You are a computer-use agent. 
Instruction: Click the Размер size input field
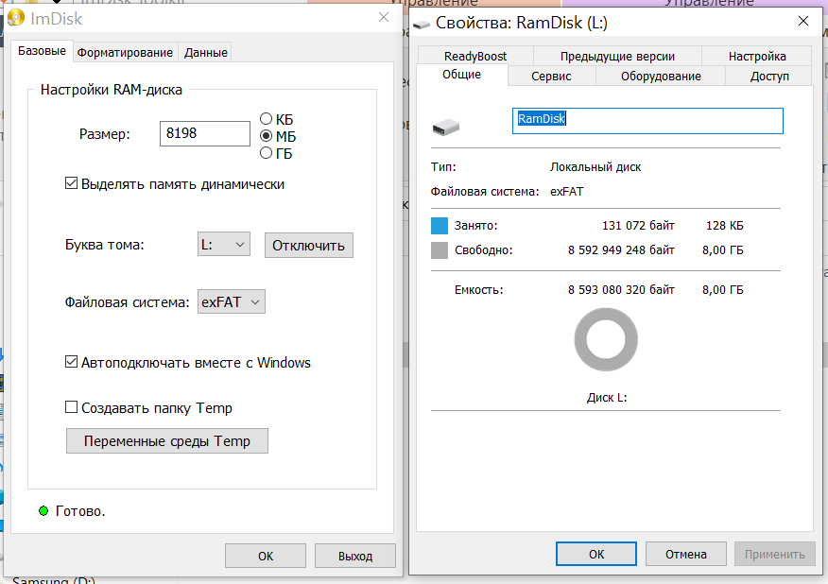coord(205,133)
